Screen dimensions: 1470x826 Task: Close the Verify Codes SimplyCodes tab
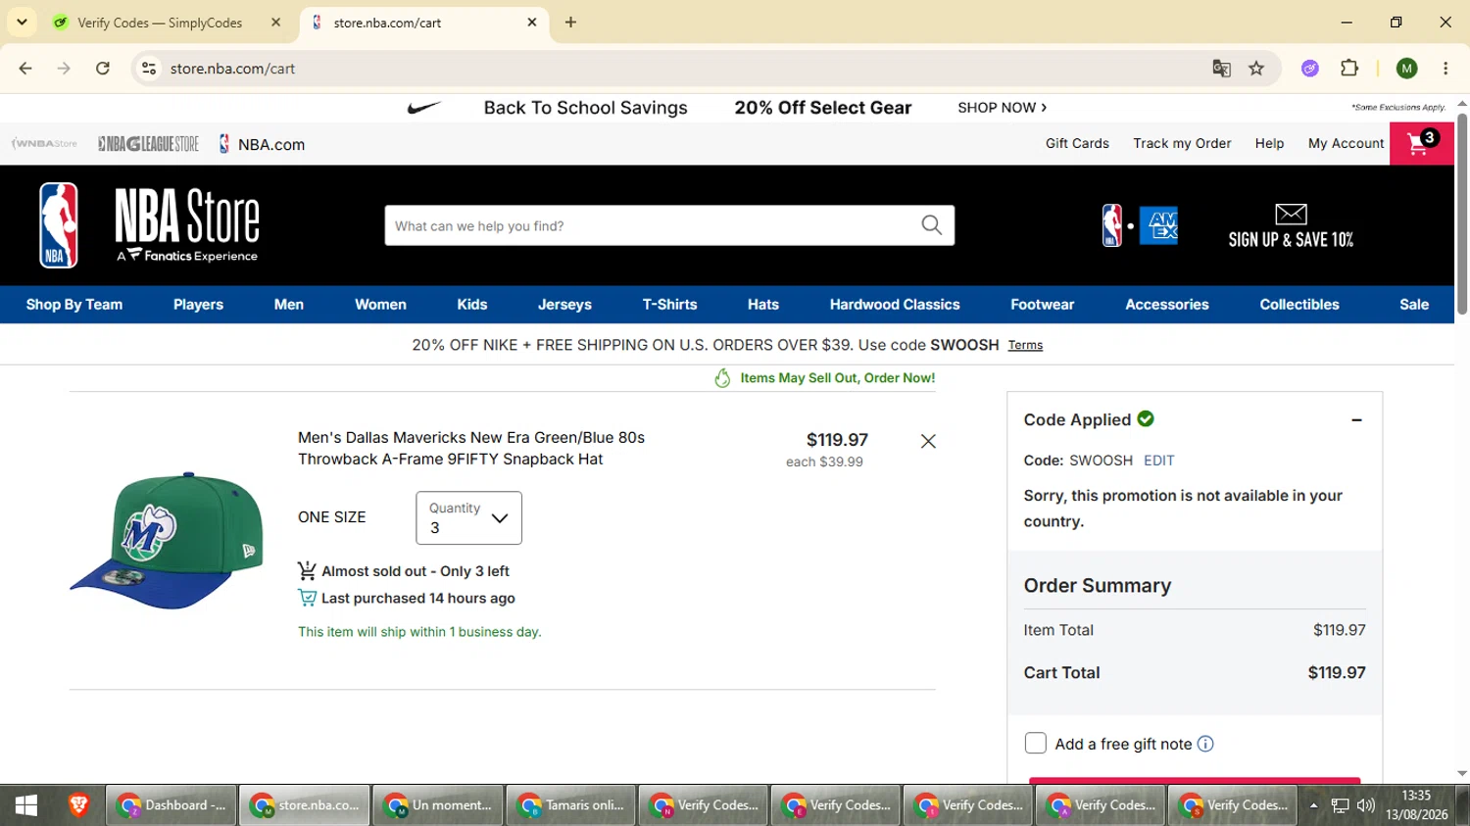(x=275, y=22)
